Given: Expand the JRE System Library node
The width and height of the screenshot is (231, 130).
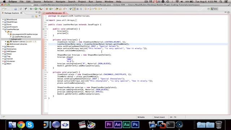Looking at the screenshot, I should pos(6,42).
